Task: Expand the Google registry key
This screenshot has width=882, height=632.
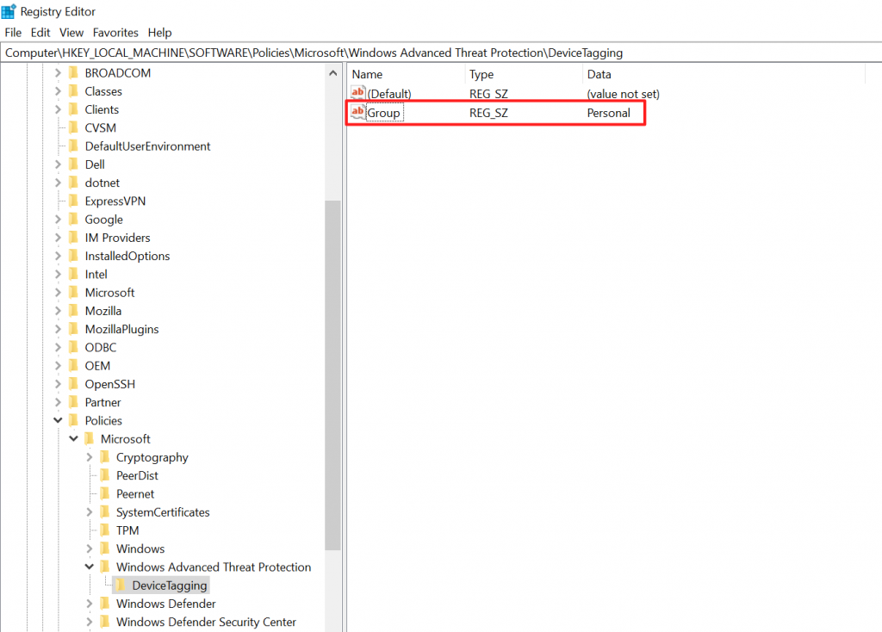Action: (57, 219)
